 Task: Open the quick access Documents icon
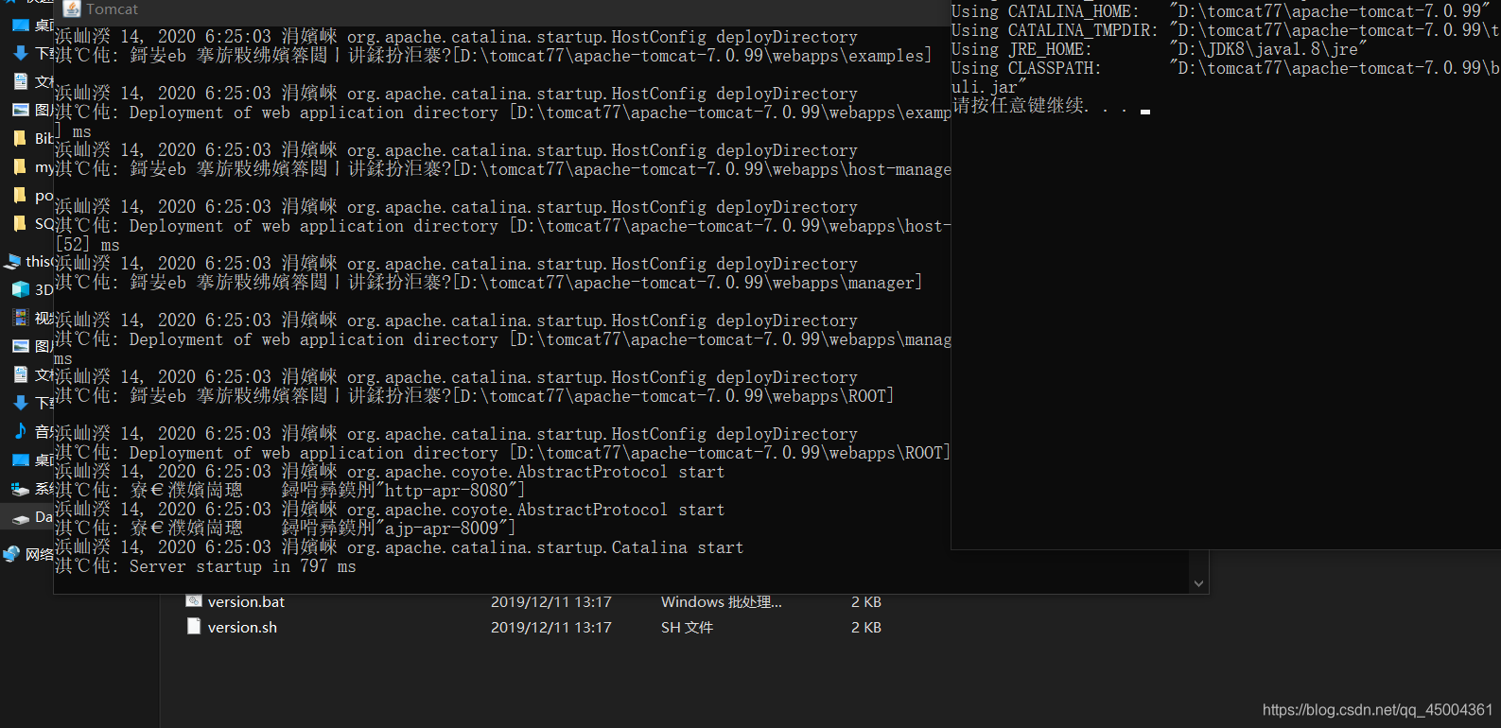click(21, 81)
